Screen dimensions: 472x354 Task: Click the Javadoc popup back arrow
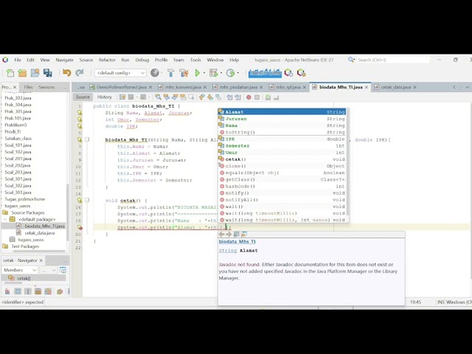click(222, 234)
